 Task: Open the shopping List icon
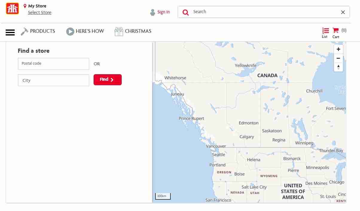point(325,31)
